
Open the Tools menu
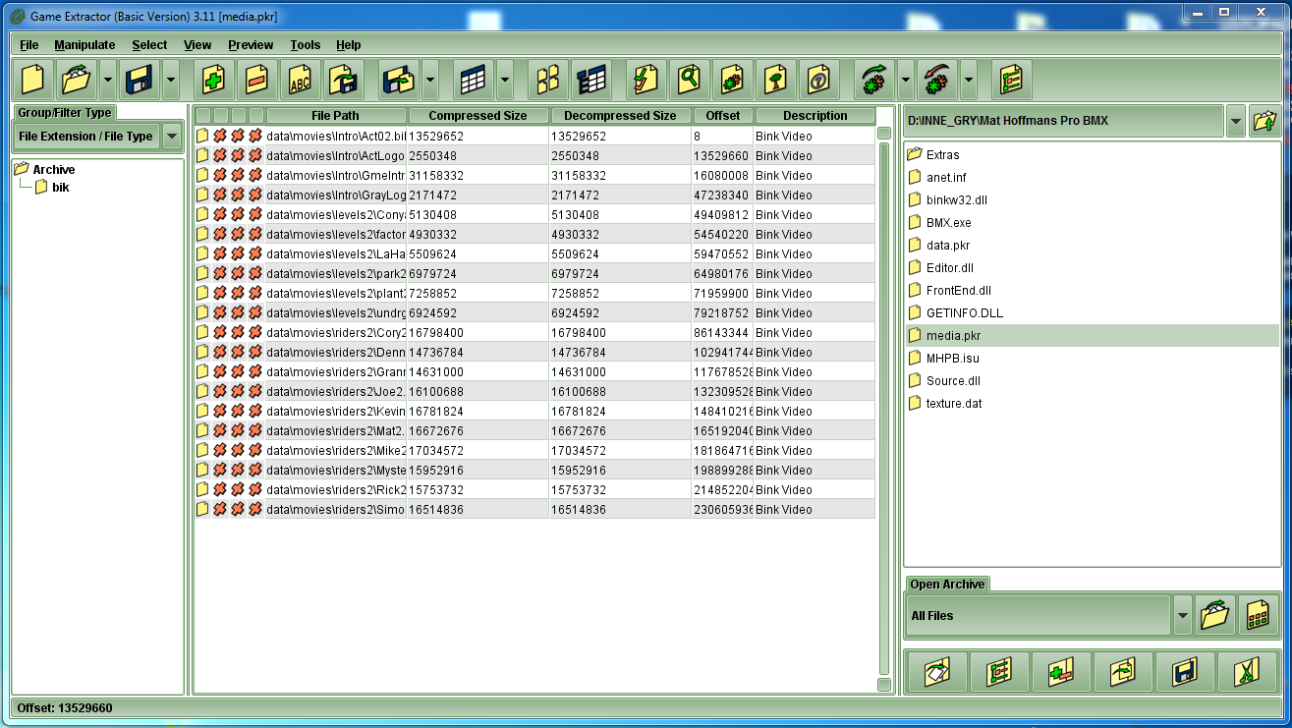click(305, 45)
